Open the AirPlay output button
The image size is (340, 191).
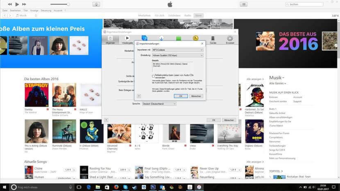coord(96,4)
